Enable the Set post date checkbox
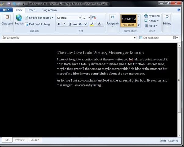184x147 pixels. 141,38
